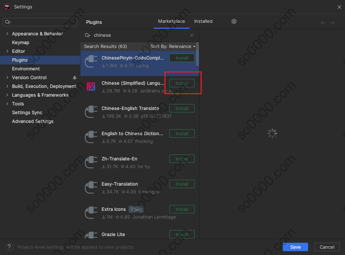Screen dimensions: 345x255
Task: Open the Sort By Relevance dropdown
Action: (x=173, y=46)
